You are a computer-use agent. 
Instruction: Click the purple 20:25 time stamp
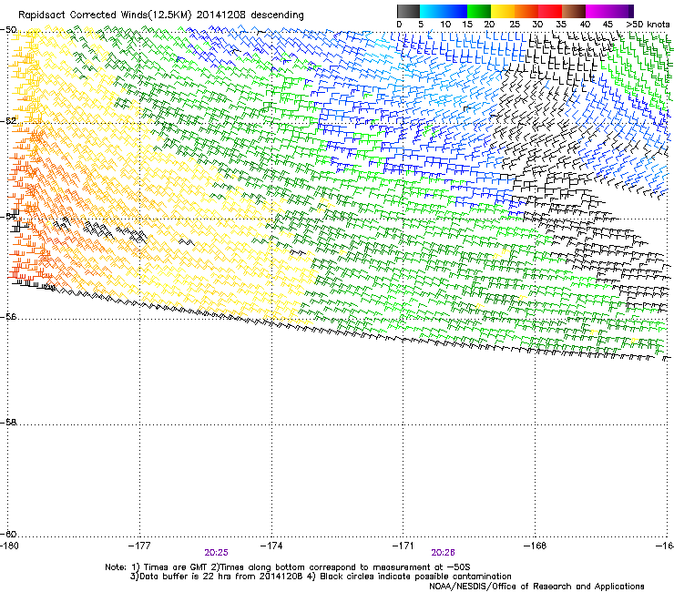click(216, 553)
